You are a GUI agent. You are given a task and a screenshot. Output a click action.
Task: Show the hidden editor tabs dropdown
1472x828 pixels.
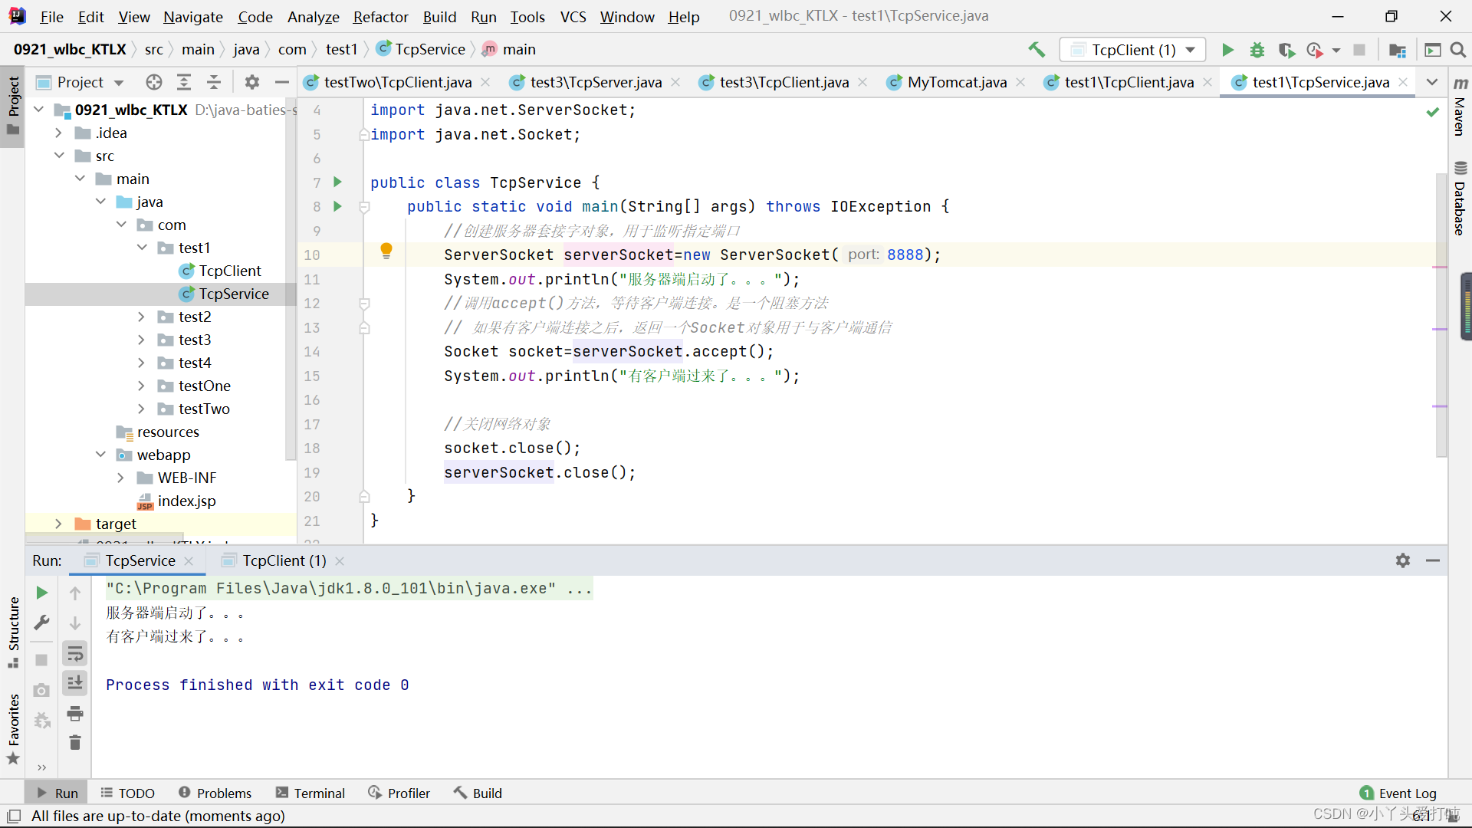click(1431, 82)
